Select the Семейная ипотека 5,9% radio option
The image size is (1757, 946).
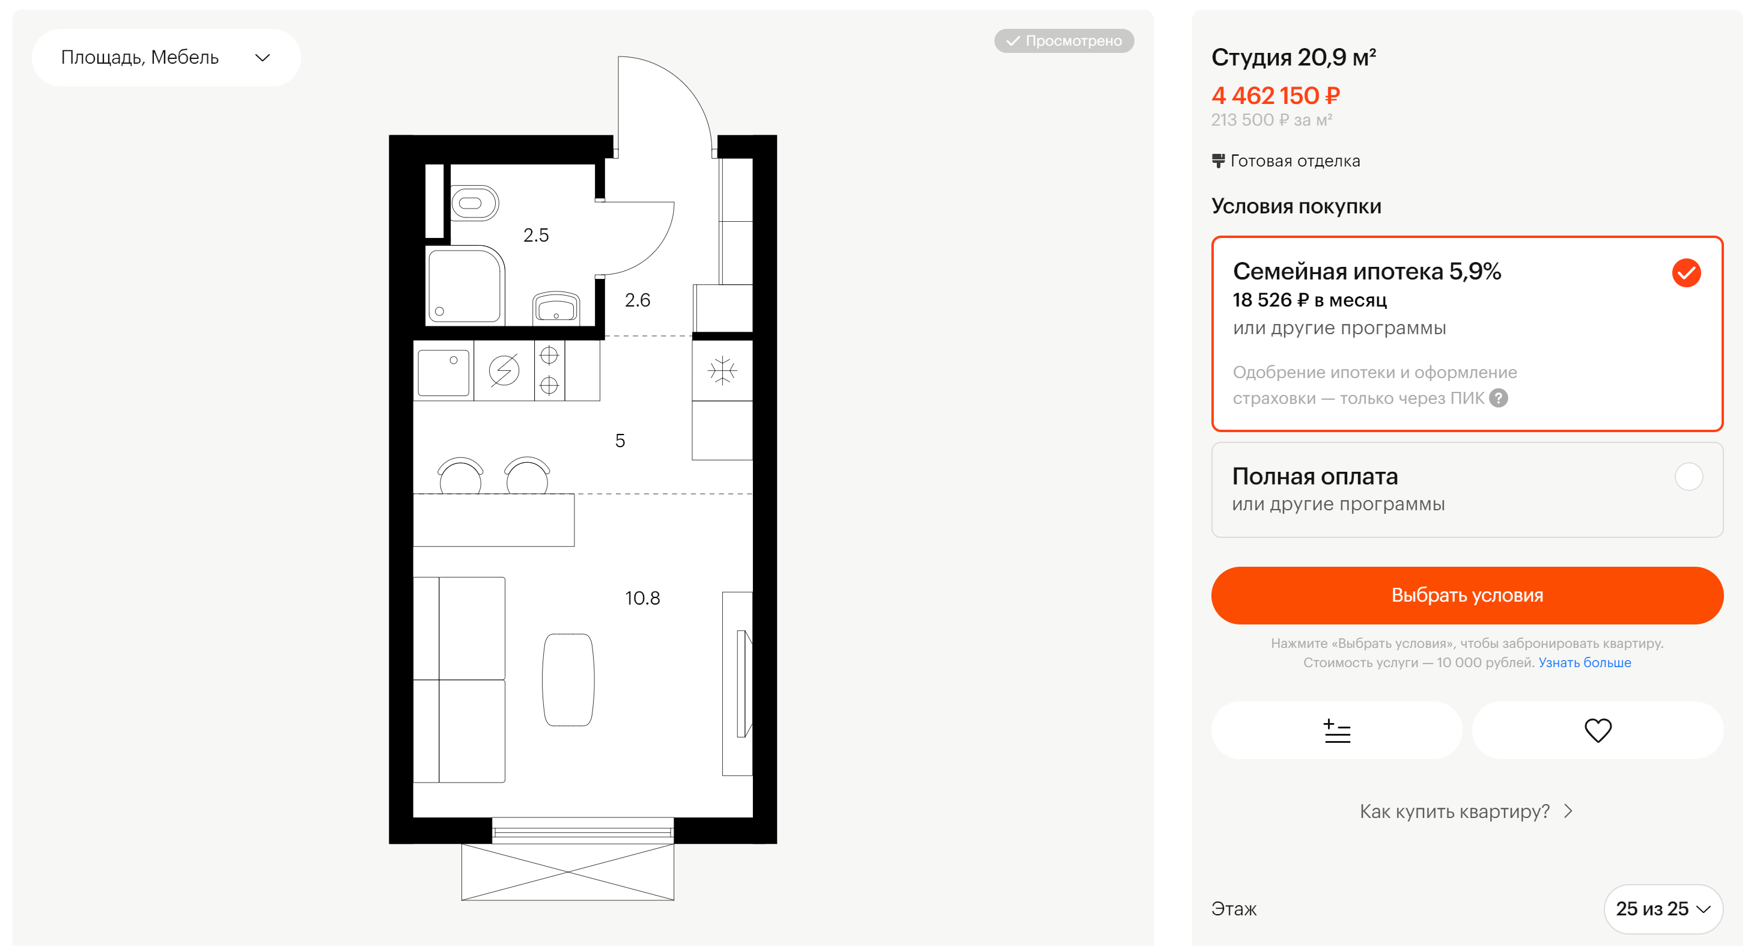(1686, 273)
